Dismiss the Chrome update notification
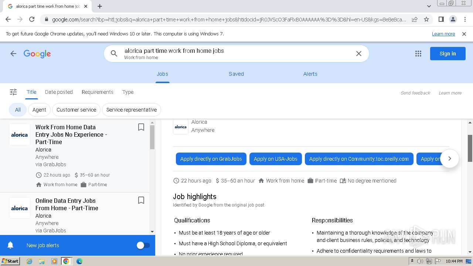Image resolution: width=473 pixels, height=266 pixels. pyautogui.click(x=464, y=34)
